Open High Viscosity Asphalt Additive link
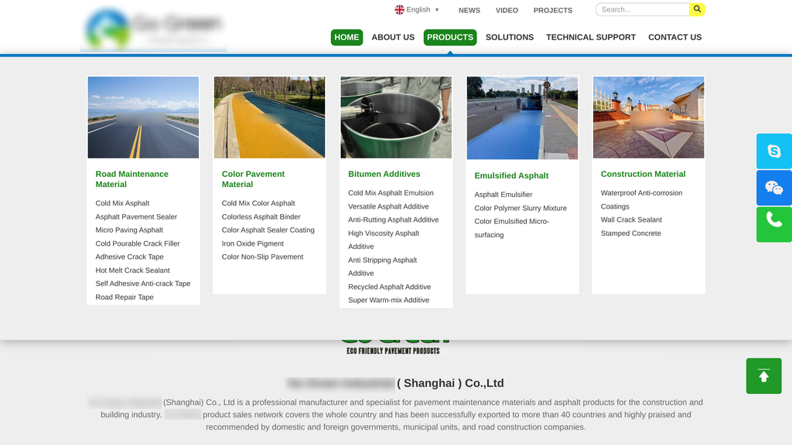 tap(384, 239)
